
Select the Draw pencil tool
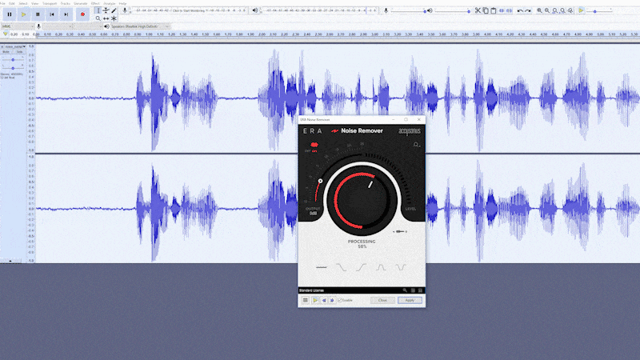(x=114, y=10)
